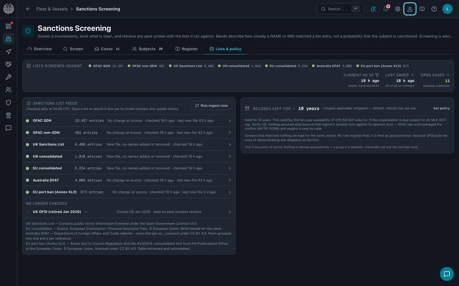The width and height of the screenshot is (459, 286).
Task: Open the bank building sidebar icon
Action: coord(8,115)
